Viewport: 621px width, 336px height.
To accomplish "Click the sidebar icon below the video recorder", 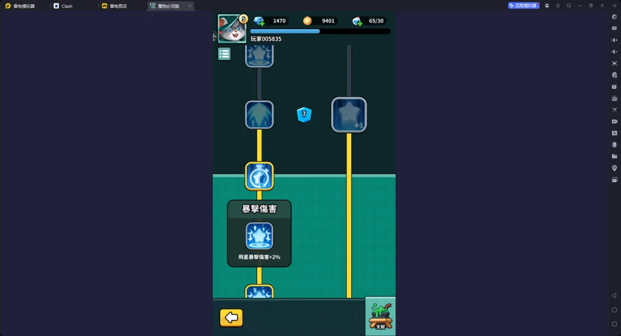I will coord(614,133).
